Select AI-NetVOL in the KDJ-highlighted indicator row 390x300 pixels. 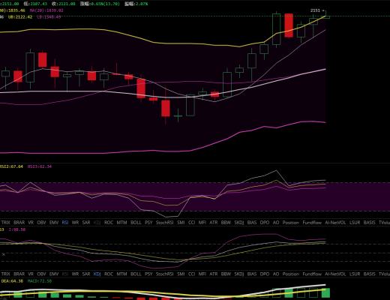(335, 274)
